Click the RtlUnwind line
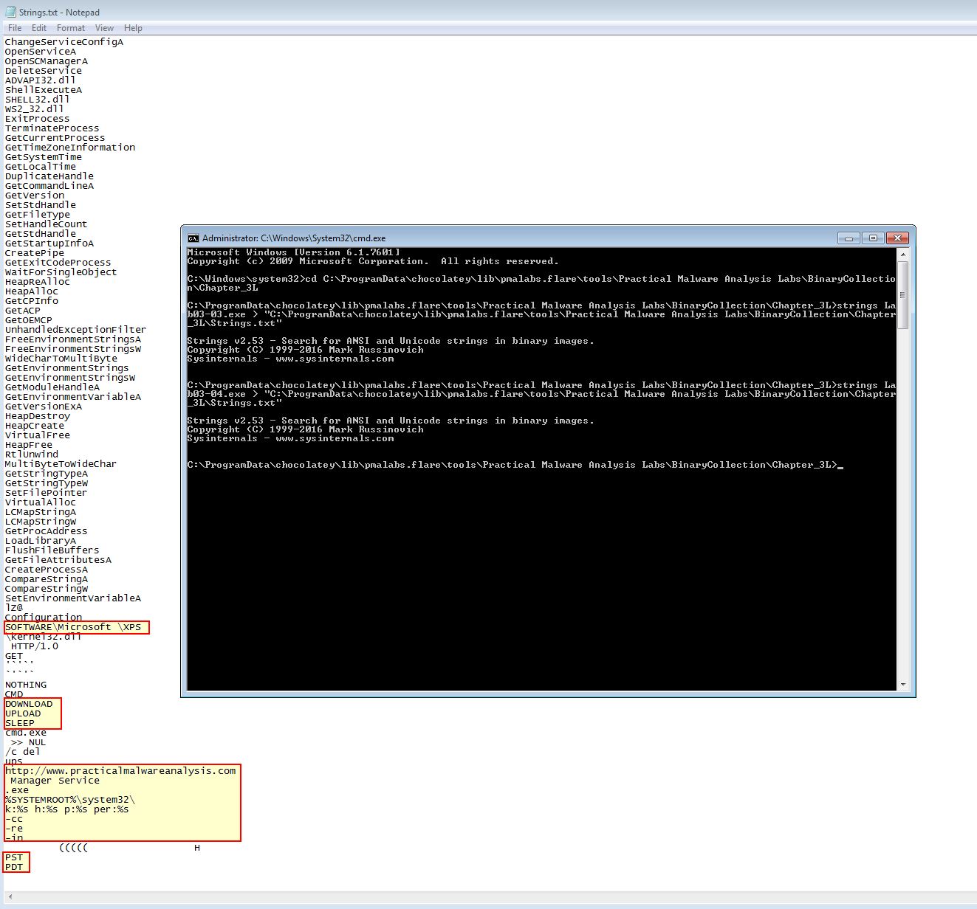The width and height of the screenshot is (977, 909). [x=32, y=454]
